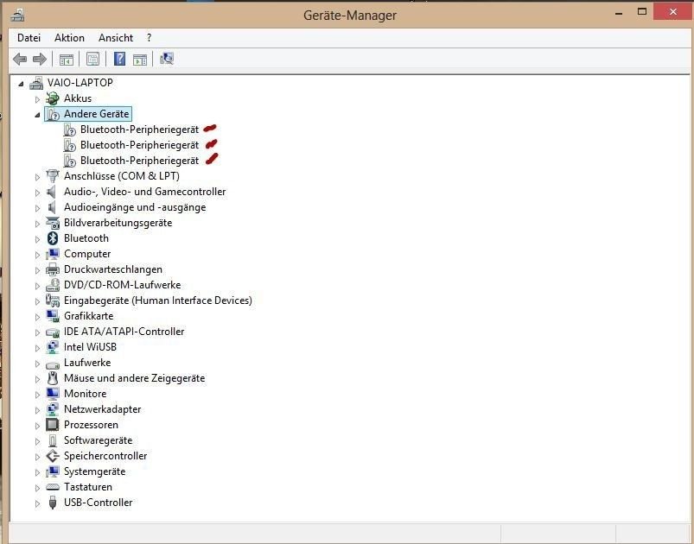The height and width of the screenshot is (544, 694).
Task: Open the Aktion menu
Action: (69, 38)
